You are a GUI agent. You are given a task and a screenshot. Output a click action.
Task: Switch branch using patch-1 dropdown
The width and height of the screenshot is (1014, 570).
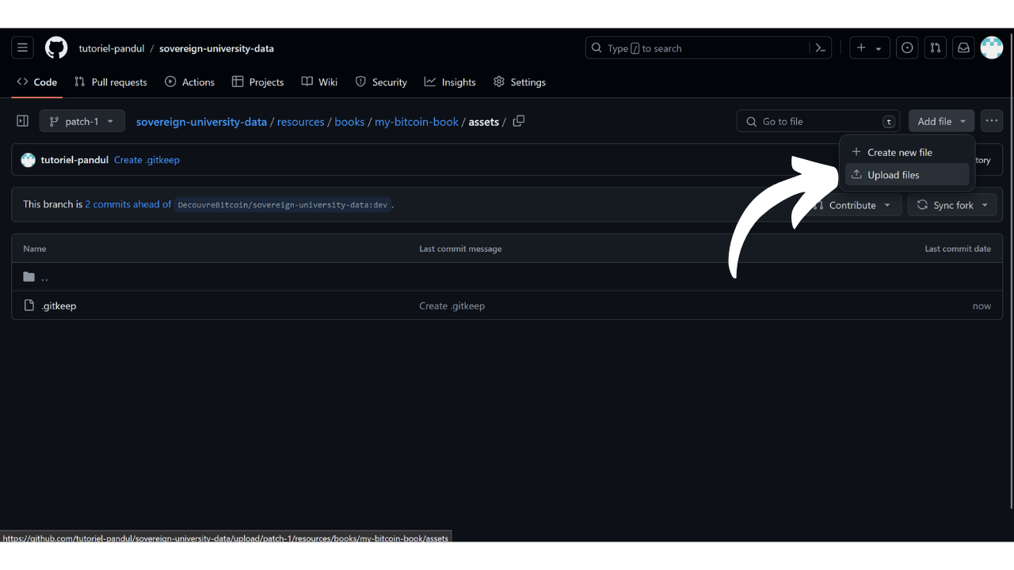click(82, 121)
